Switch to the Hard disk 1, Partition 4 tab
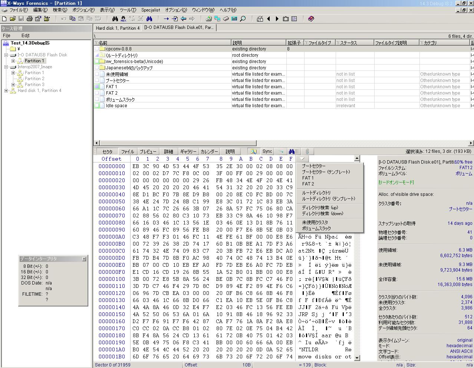474x368 pixels. pyautogui.click(x=118, y=28)
